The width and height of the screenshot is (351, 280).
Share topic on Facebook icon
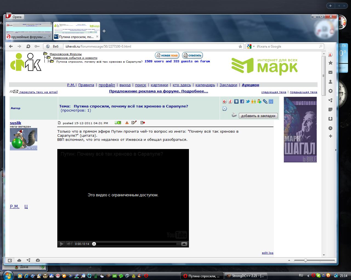click(x=242, y=101)
